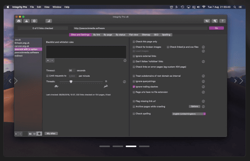Click the starting URL field

[x=140, y=28]
